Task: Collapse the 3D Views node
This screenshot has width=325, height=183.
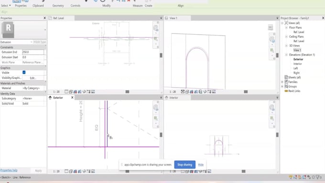Action: (x=286, y=45)
